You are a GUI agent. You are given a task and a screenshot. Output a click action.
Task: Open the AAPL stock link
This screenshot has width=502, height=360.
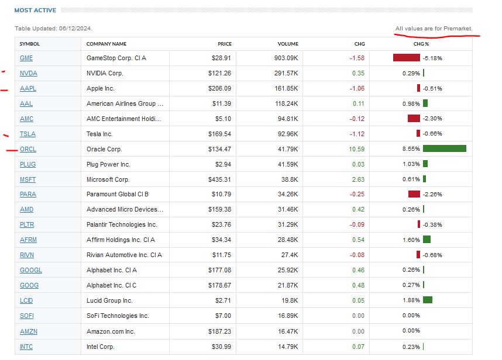27,88
